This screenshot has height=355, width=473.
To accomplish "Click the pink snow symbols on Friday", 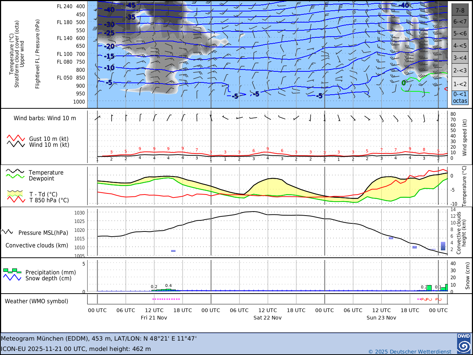I will pos(166,300).
